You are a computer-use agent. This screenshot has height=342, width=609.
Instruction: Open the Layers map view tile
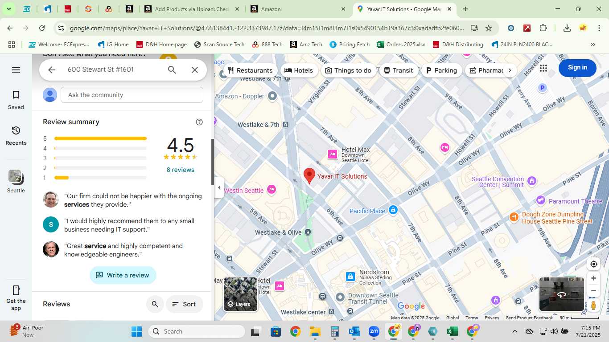pos(240,294)
